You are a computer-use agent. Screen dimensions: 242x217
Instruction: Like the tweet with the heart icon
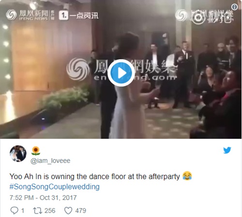[68, 211]
